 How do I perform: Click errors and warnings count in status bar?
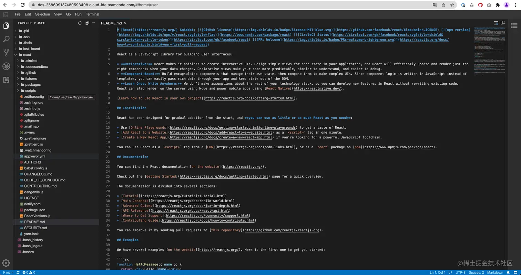(x=29, y=272)
